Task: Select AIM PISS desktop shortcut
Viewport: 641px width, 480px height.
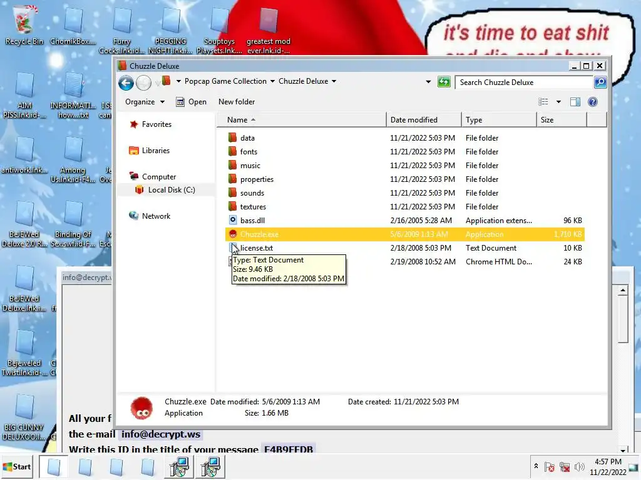Action: tap(24, 95)
